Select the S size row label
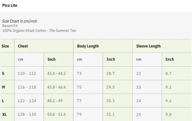Image resolution: width=192 pixels, height=121 pixels. 3,73
